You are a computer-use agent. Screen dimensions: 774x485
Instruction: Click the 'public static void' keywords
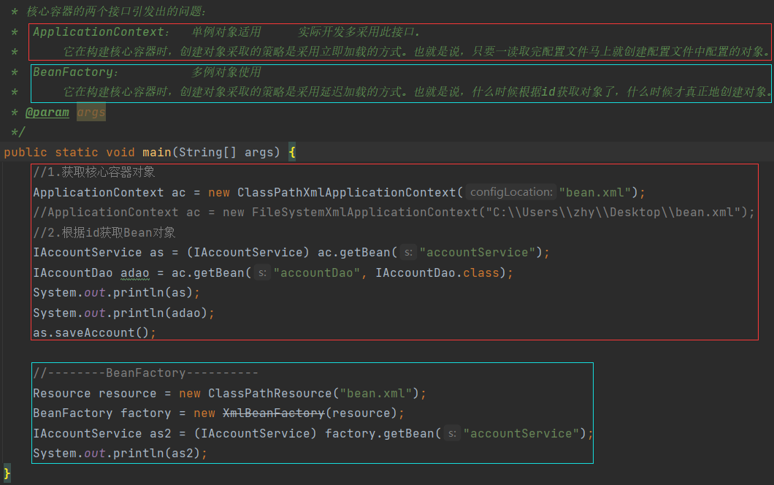tap(69, 152)
